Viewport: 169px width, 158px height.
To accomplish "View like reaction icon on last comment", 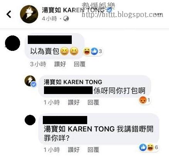I will tap(143, 147).
